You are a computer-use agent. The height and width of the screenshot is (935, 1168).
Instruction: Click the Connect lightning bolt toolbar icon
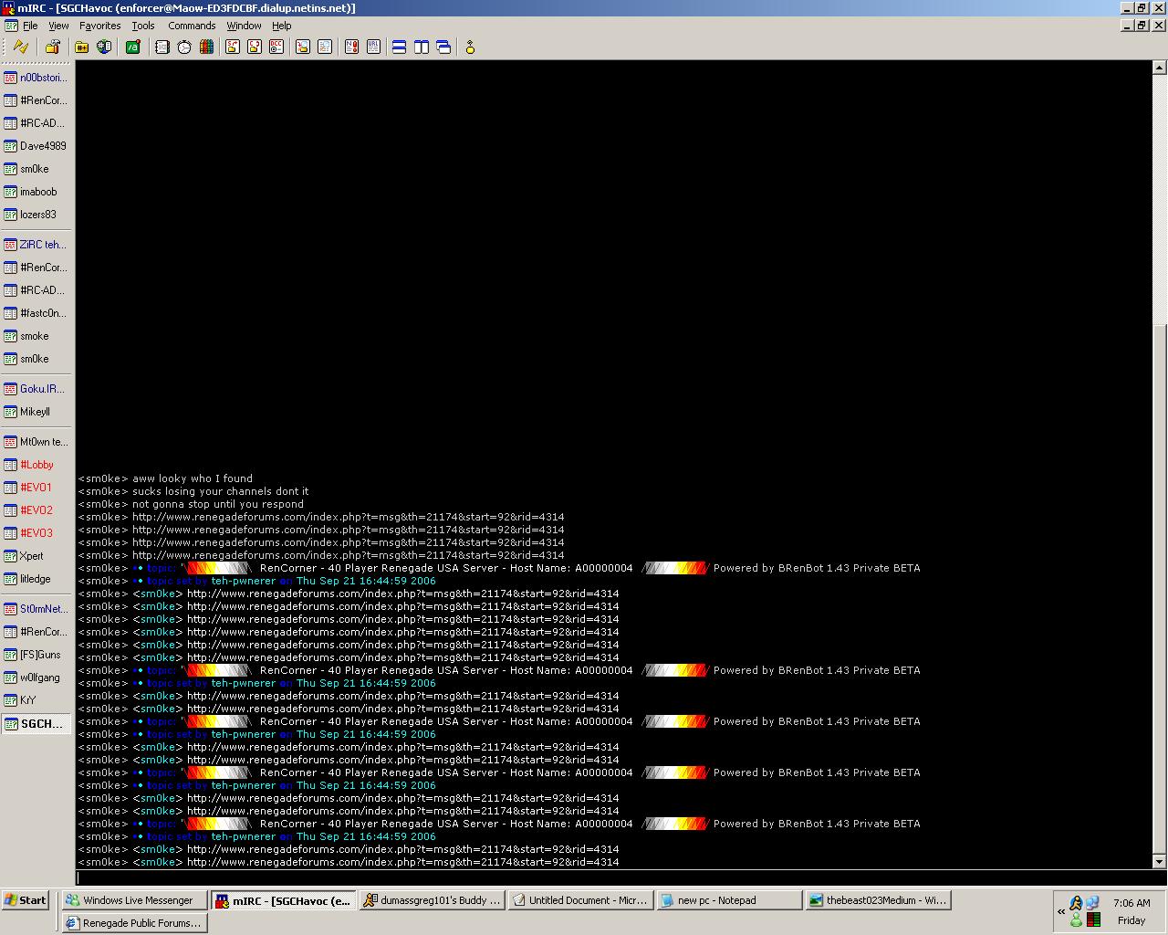click(x=20, y=47)
